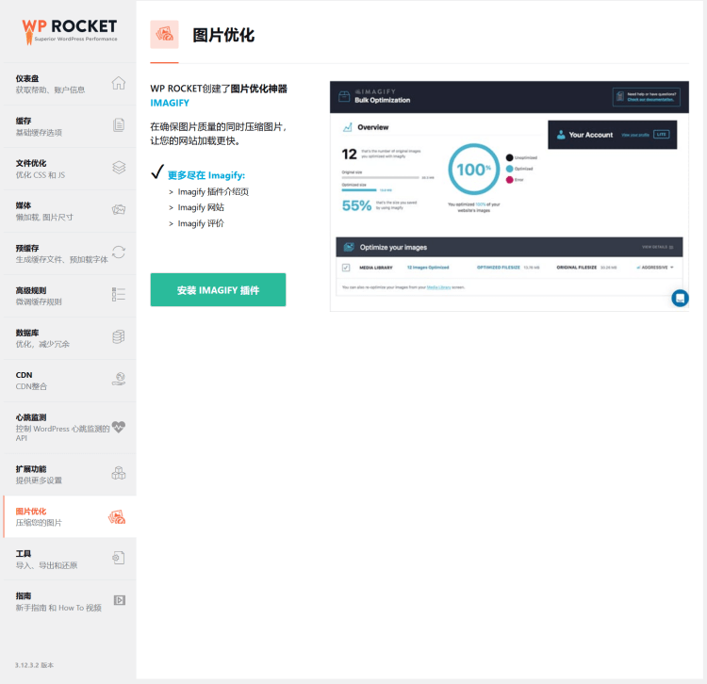Screen dimensions: 707x684
Task: Click the file optimization layers icon
Action: pyautogui.click(x=119, y=167)
